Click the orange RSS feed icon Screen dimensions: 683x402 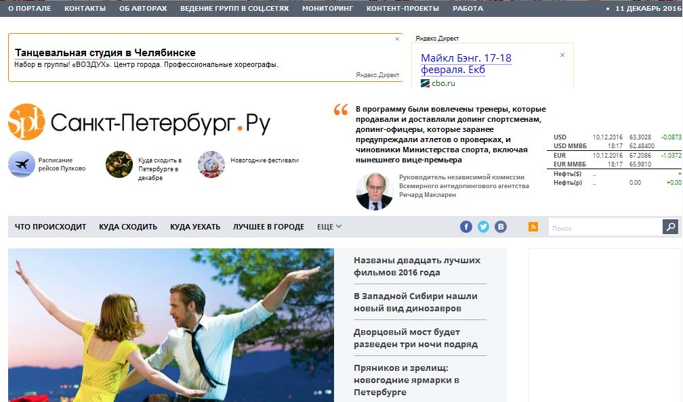pyautogui.click(x=533, y=227)
